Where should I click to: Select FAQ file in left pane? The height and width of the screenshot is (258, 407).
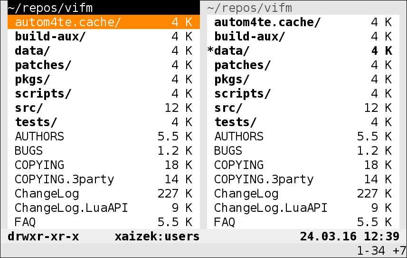[104, 222]
